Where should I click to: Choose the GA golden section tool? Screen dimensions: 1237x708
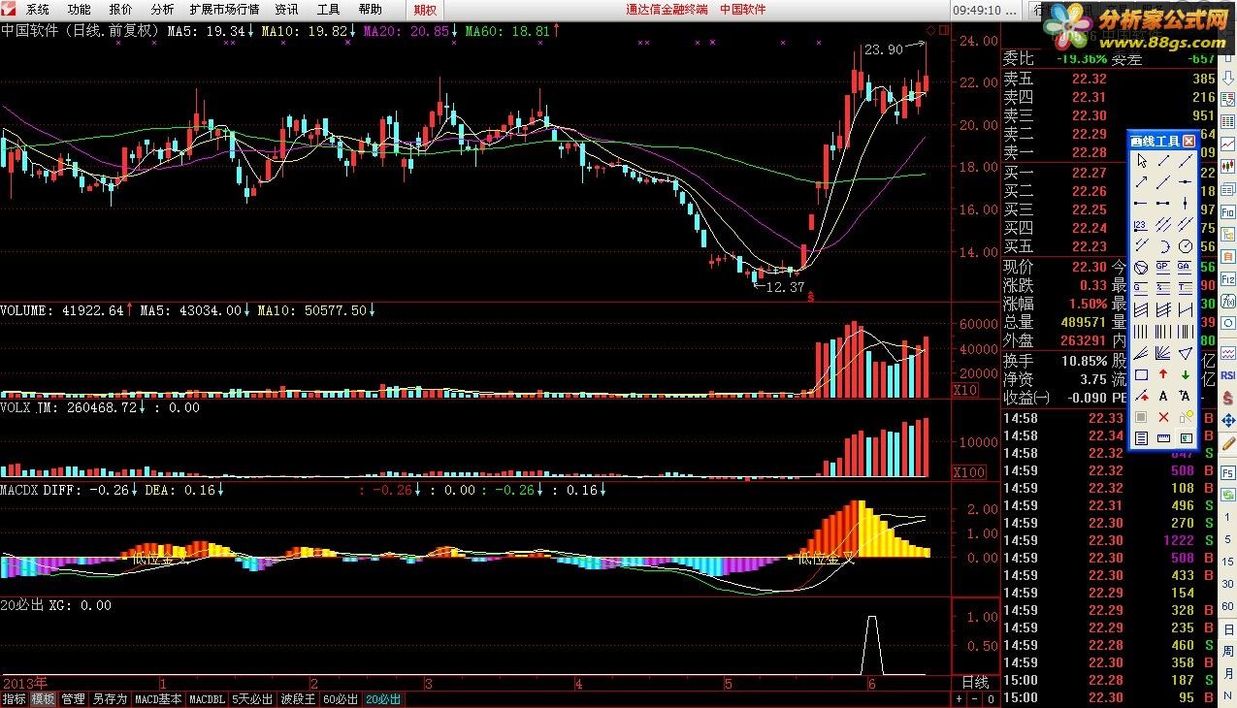point(1185,267)
